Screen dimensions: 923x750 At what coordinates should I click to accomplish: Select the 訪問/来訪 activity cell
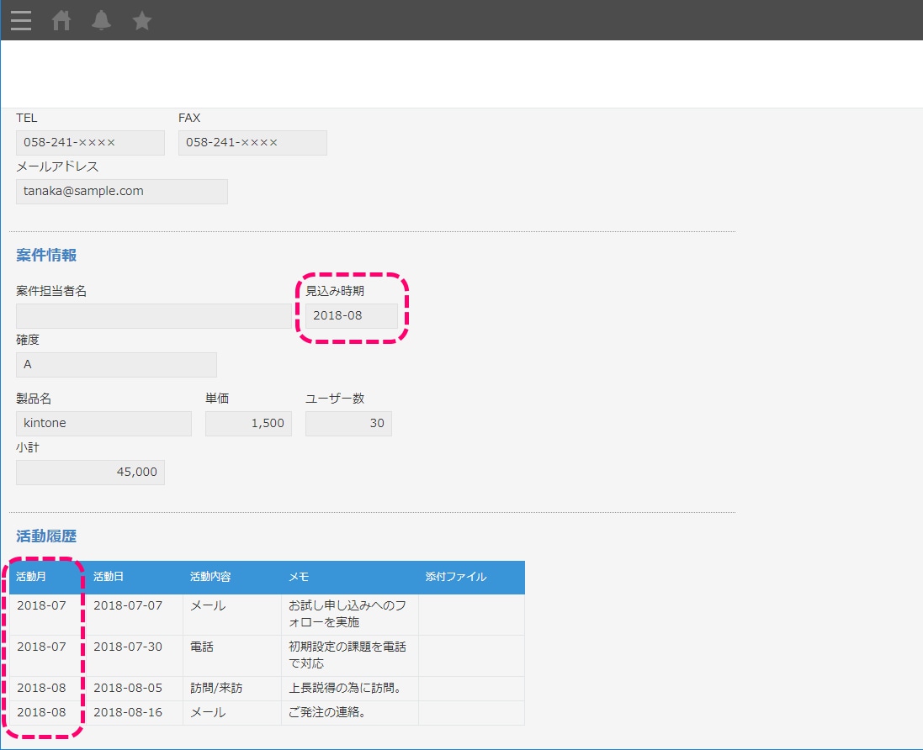(215, 687)
